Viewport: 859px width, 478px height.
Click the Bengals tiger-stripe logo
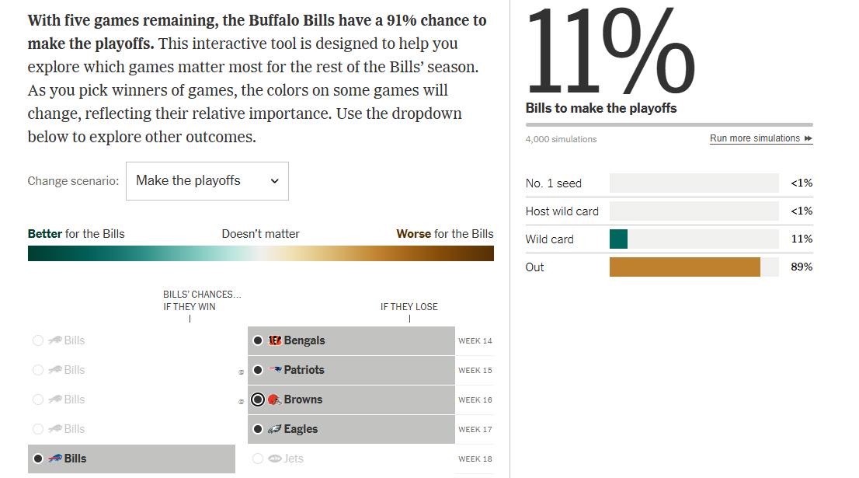point(275,340)
